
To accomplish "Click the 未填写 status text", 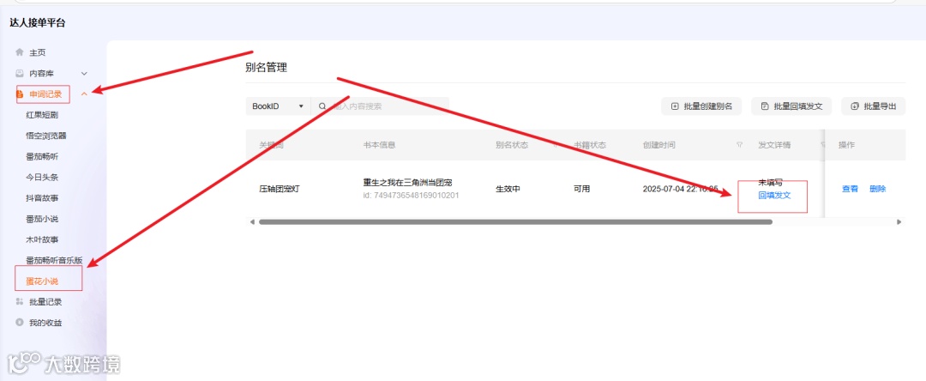I will (770, 183).
